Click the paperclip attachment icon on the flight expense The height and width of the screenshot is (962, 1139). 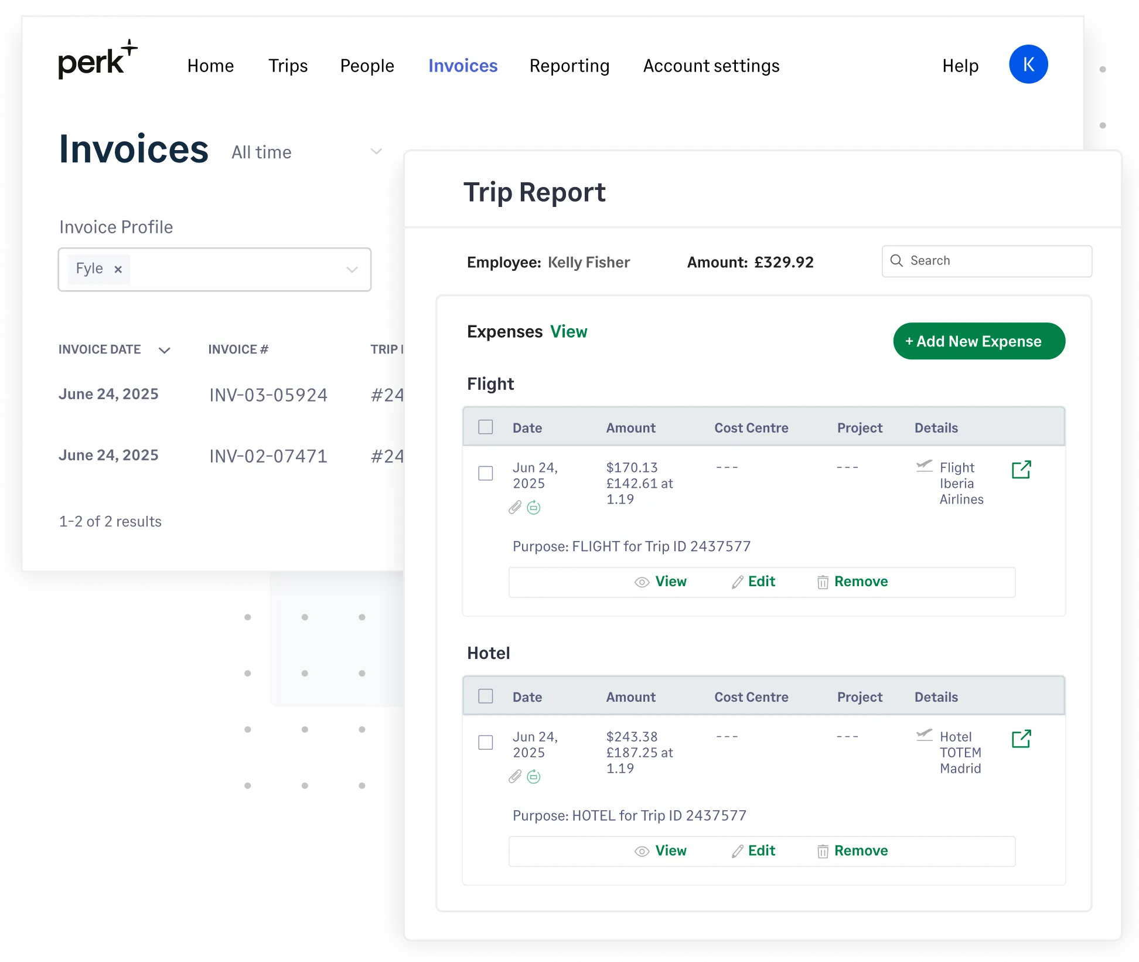coord(515,508)
